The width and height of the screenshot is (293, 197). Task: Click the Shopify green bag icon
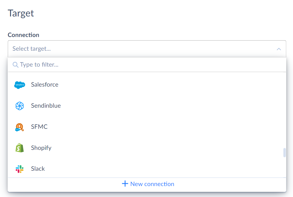point(20,148)
